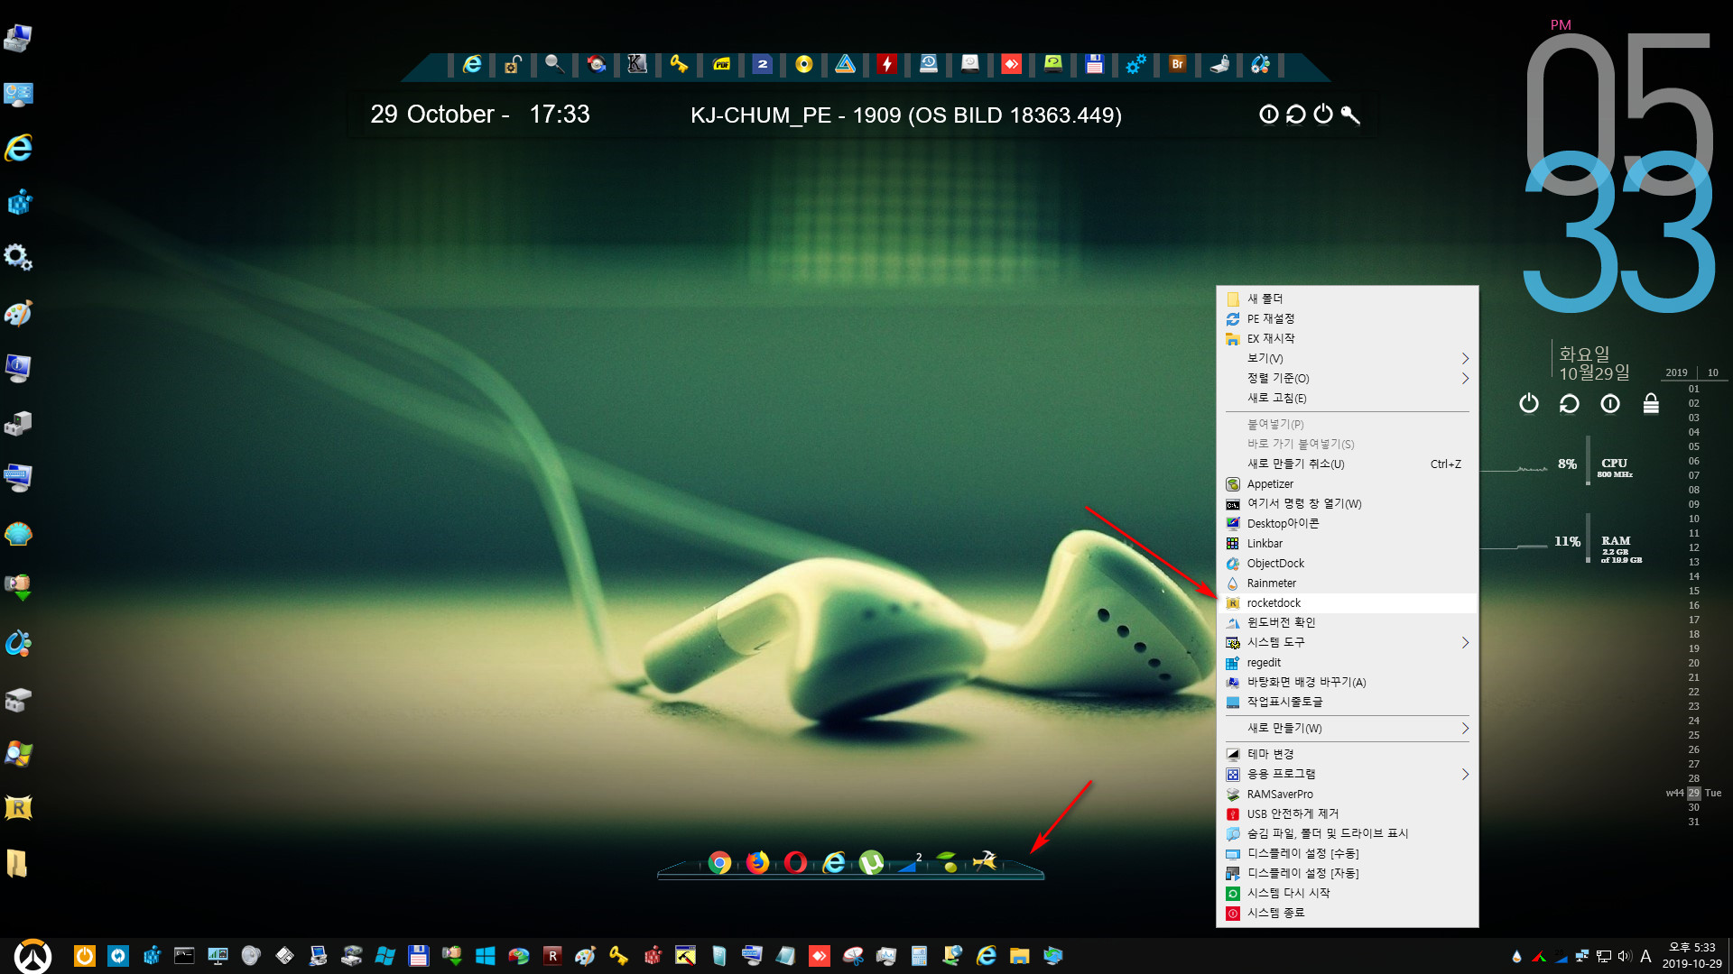Open the Overwatch-logo start button
This screenshot has width=1733, height=974.
tap(33, 956)
